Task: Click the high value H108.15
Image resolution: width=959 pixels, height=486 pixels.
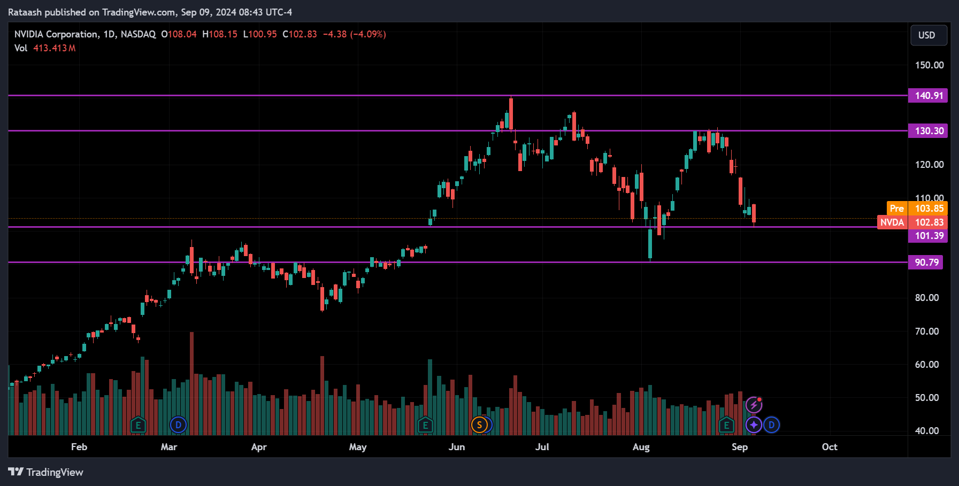Action: tap(220, 34)
